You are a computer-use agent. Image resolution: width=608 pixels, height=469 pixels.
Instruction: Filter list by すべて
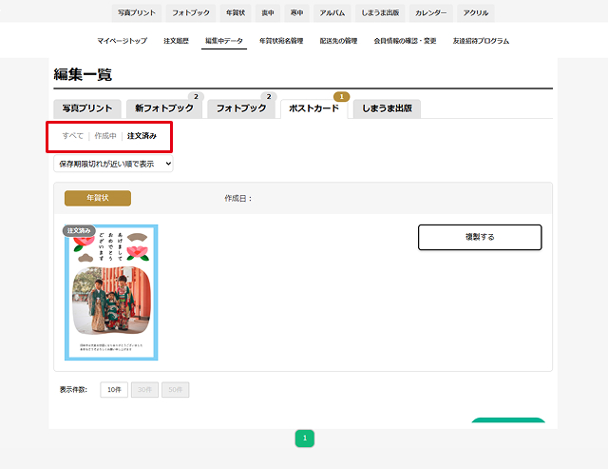coord(73,136)
